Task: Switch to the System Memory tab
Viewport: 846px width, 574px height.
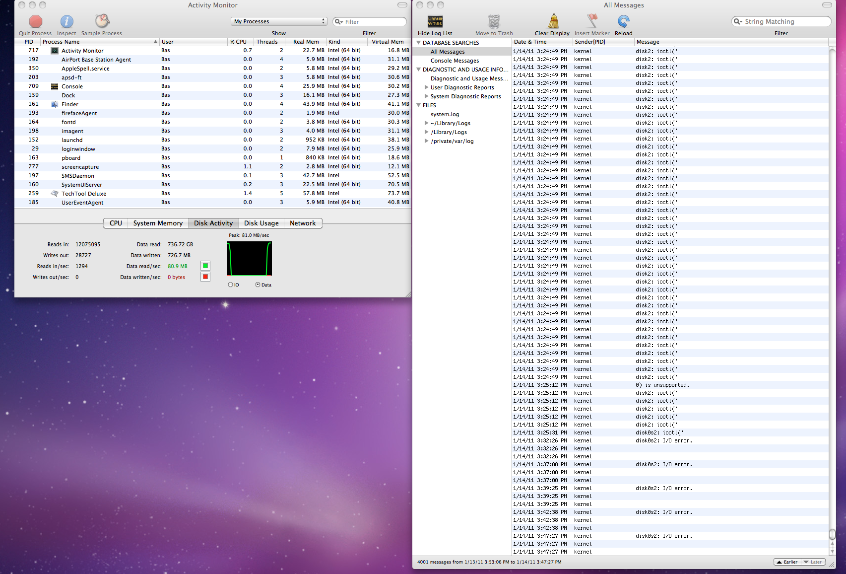Action: (158, 223)
